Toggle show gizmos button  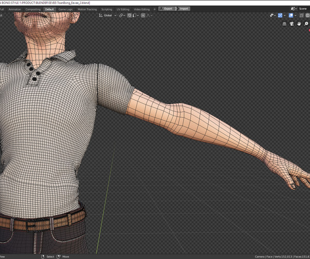click(x=281, y=16)
